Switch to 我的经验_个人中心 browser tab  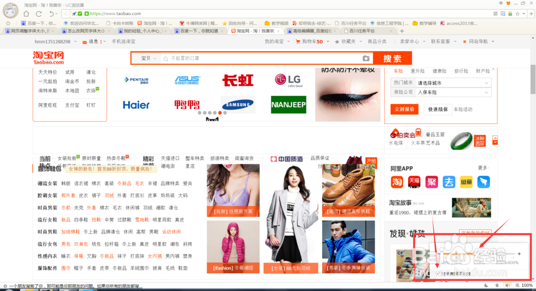(x=143, y=31)
